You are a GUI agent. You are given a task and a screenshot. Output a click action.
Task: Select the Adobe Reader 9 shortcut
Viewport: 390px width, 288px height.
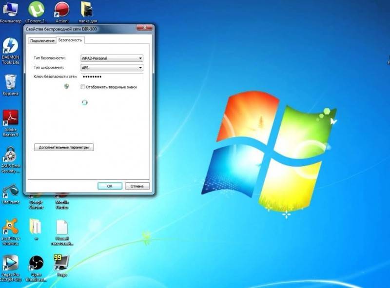(10, 123)
